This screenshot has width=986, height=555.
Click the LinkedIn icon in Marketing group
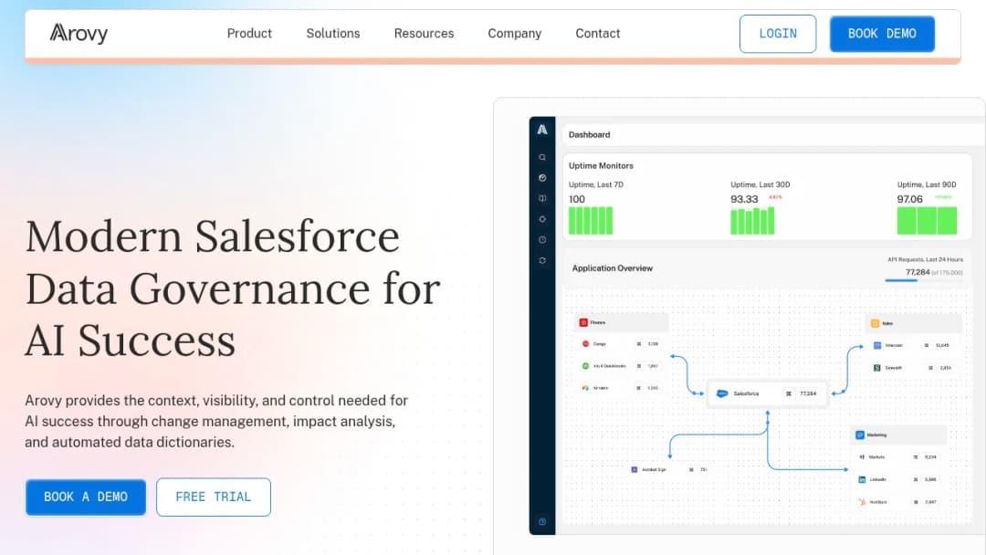pos(862,479)
